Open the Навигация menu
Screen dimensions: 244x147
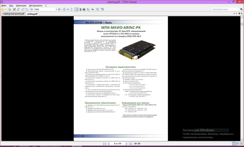pos(21,6)
